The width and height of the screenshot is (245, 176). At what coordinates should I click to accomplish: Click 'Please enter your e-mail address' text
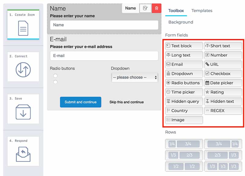pyautogui.click(x=81, y=47)
